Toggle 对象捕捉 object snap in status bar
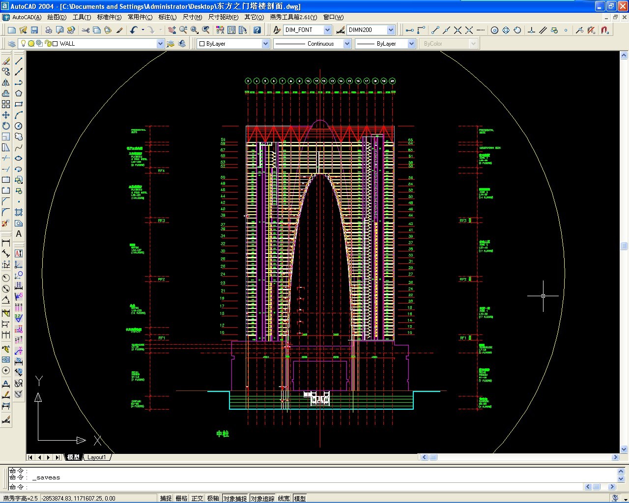 [235, 498]
